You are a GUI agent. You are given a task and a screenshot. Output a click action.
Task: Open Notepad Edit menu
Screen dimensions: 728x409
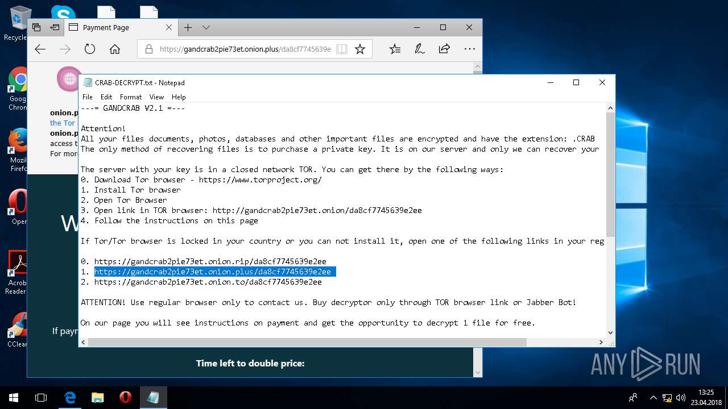click(106, 97)
